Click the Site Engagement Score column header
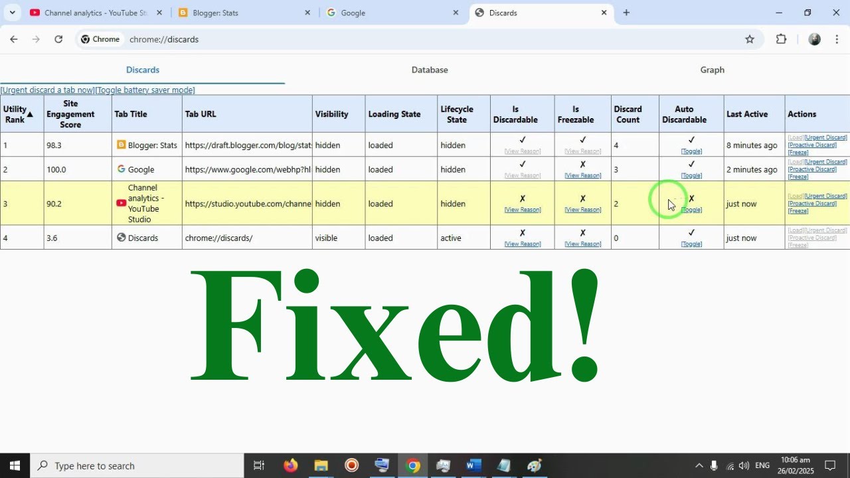The width and height of the screenshot is (850, 478). (x=78, y=114)
